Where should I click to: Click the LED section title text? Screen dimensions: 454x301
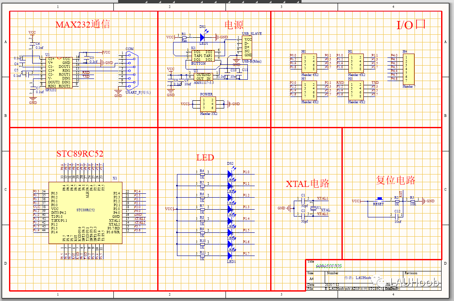click(x=205, y=158)
